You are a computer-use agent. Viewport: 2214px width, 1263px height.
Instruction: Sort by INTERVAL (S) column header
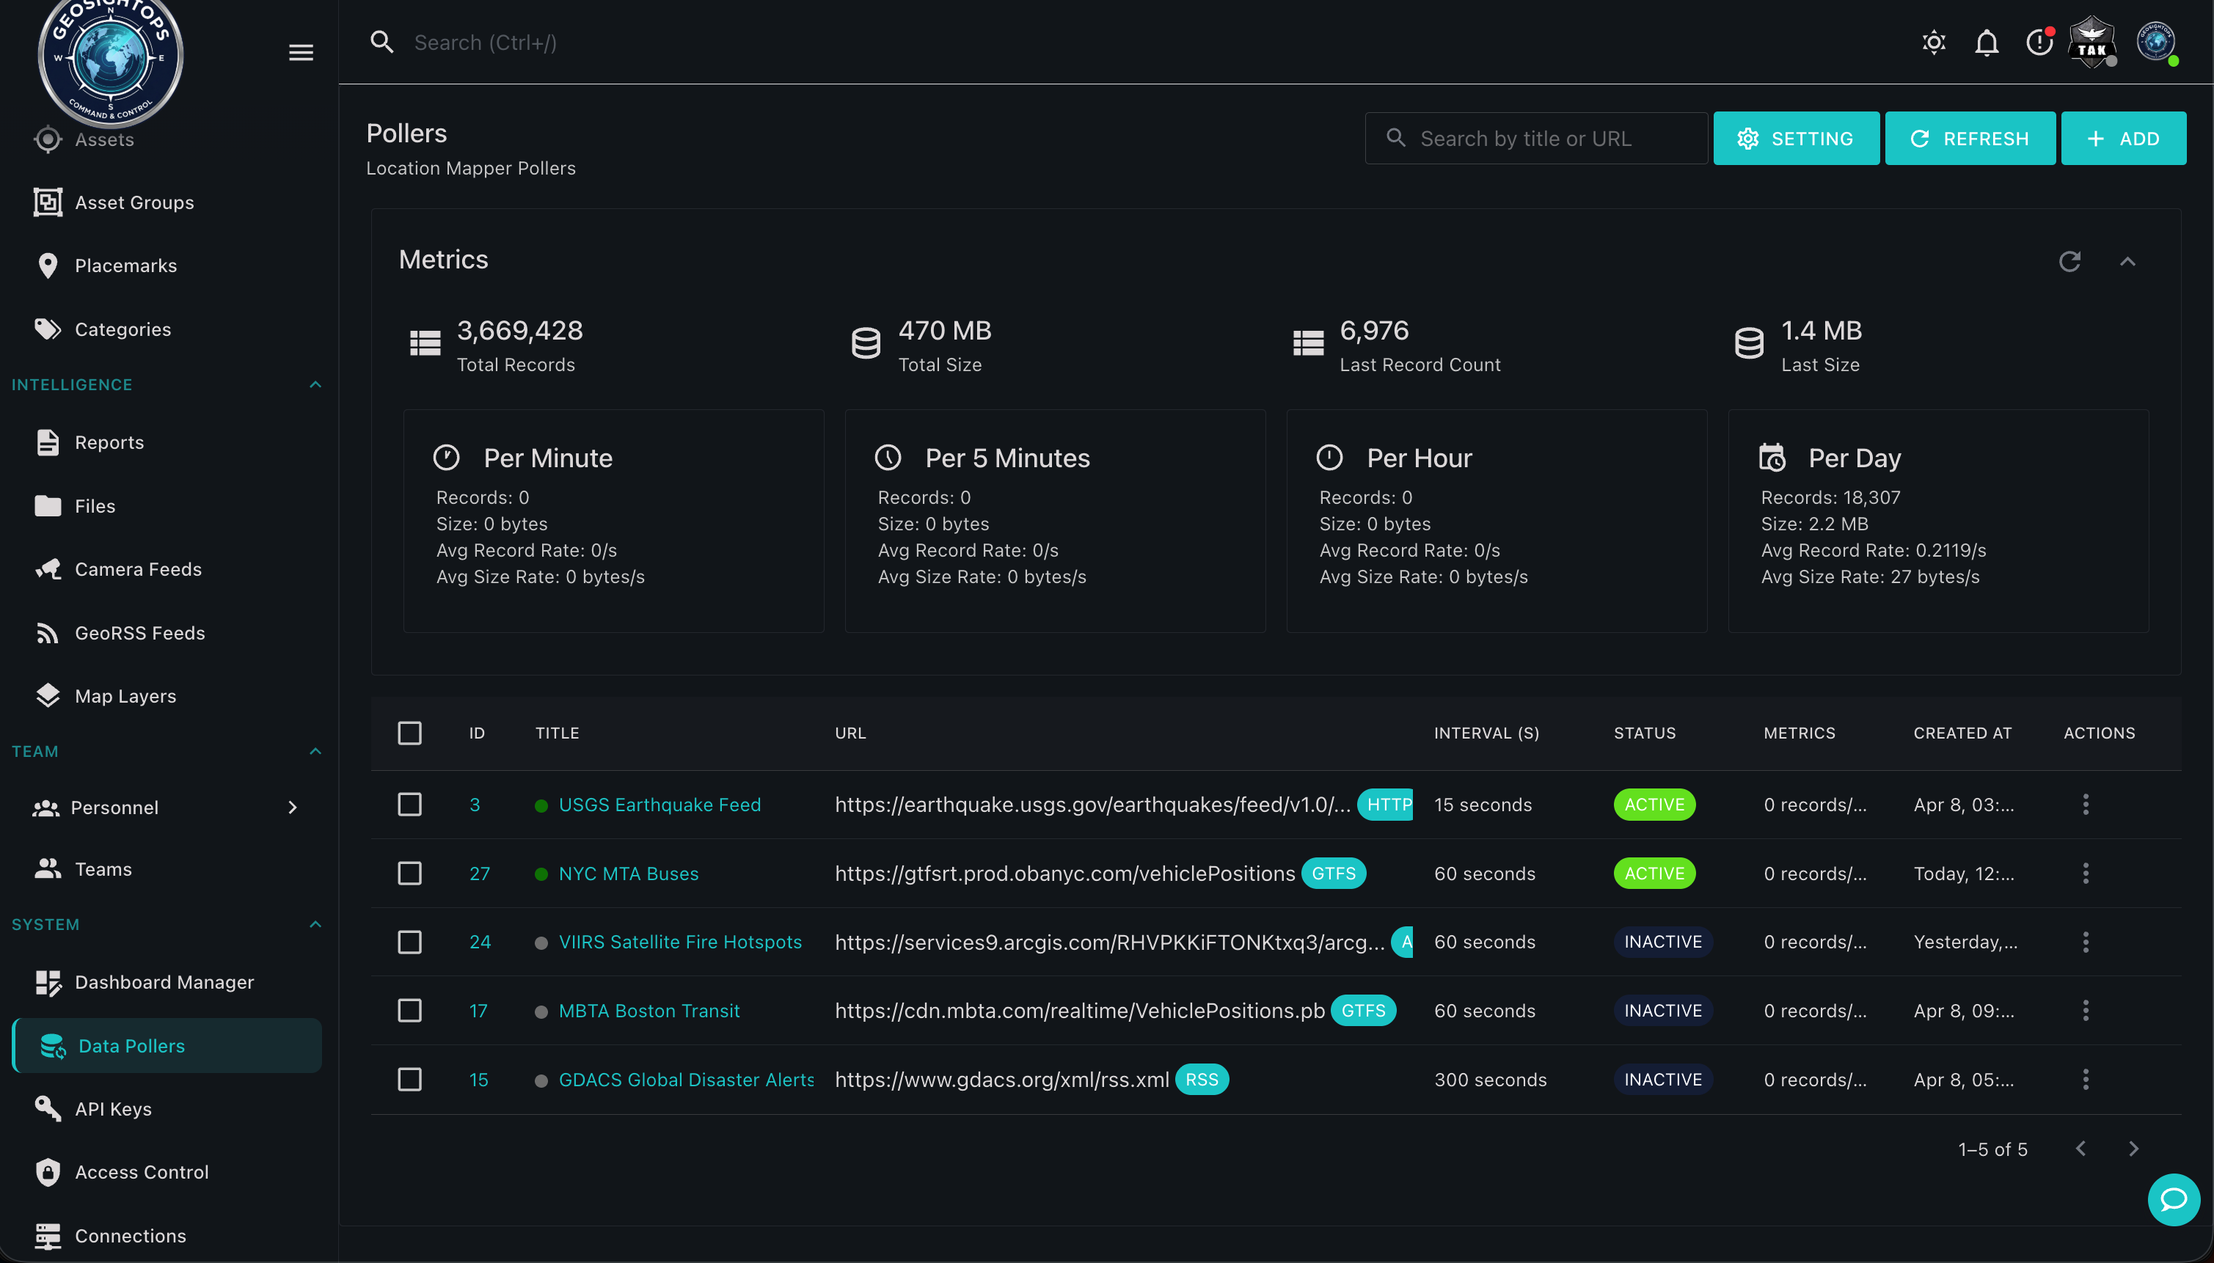coord(1486,733)
